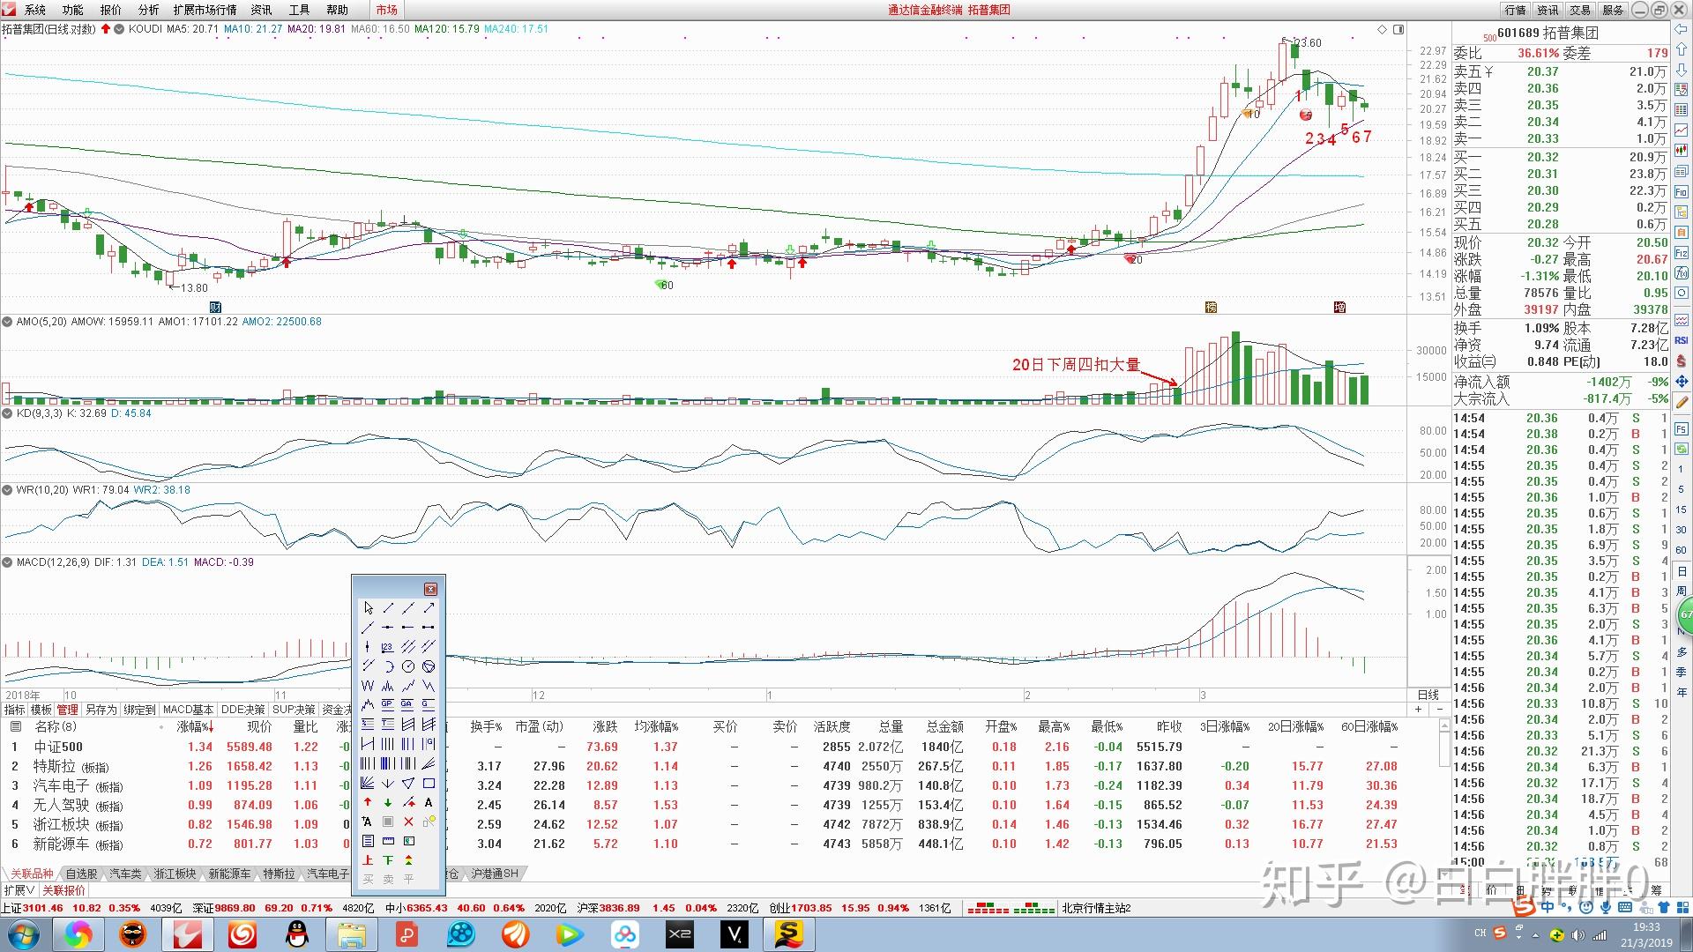This screenshot has height=952, width=1693.
Task: Open the table column list icon beside 名称
Action: click(15, 726)
